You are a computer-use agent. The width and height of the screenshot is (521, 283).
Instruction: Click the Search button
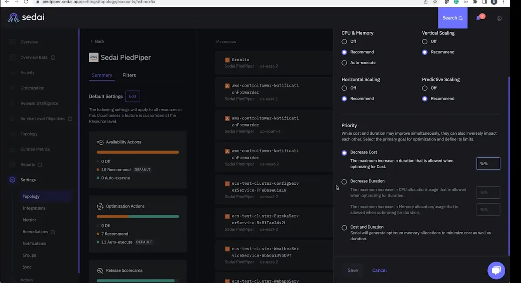[453, 18]
